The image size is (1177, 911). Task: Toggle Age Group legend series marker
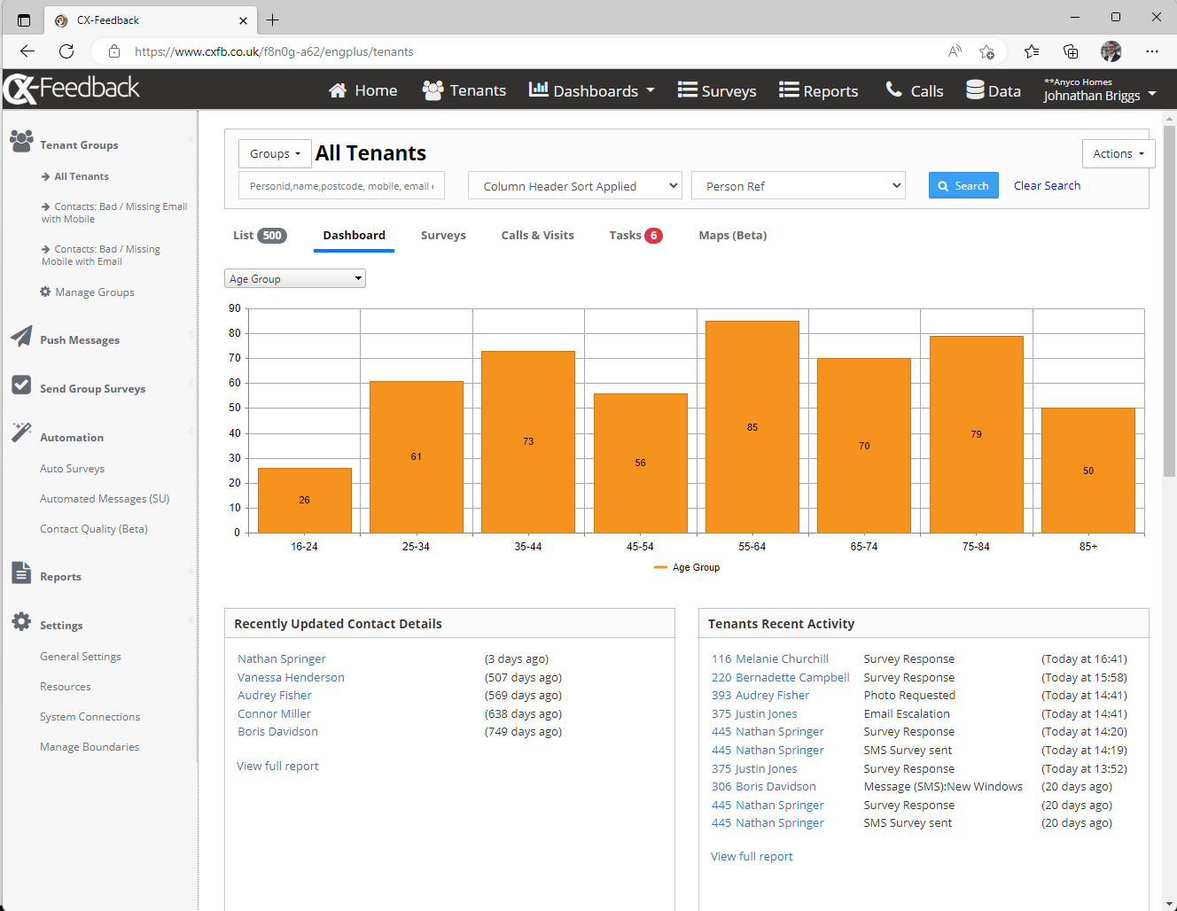point(659,567)
